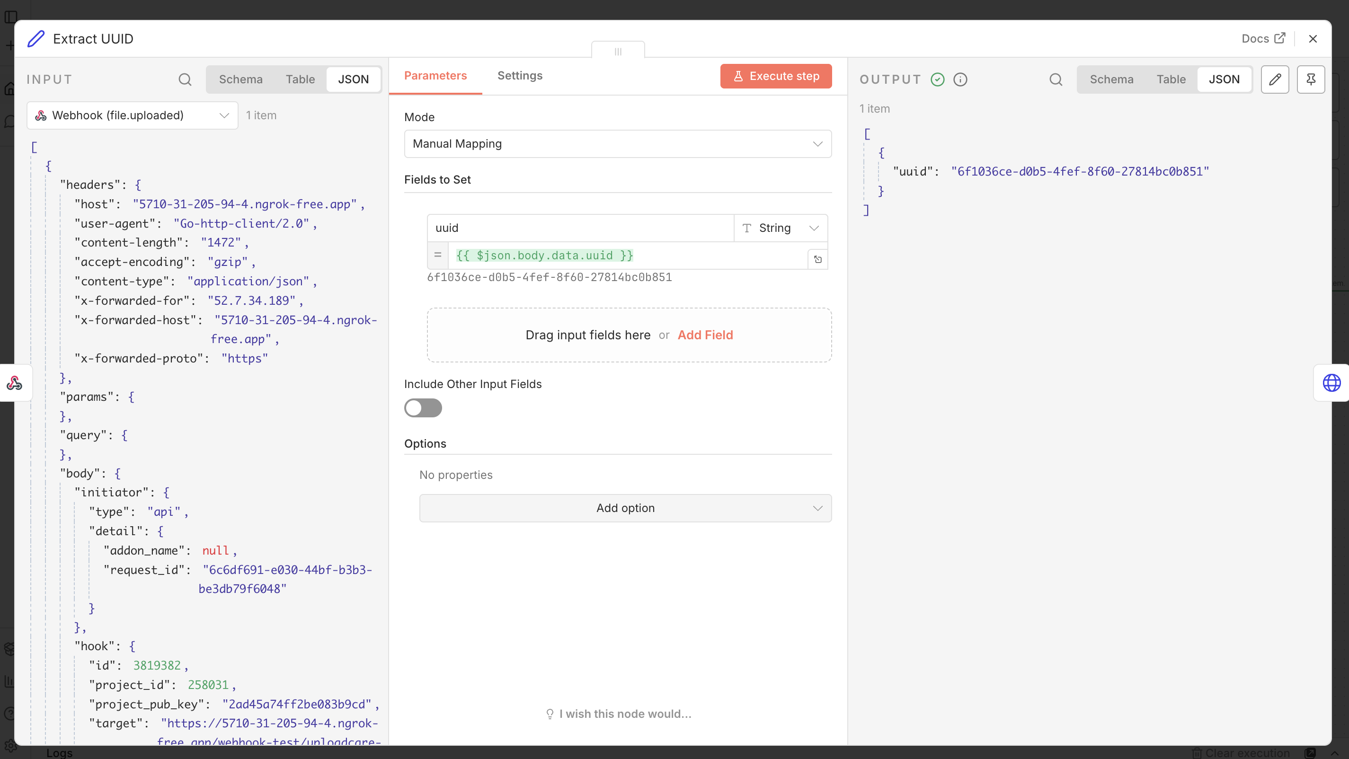Image resolution: width=1349 pixels, height=759 pixels.
Task: Click the resolved uuid preview below expression
Action: pos(550,277)
